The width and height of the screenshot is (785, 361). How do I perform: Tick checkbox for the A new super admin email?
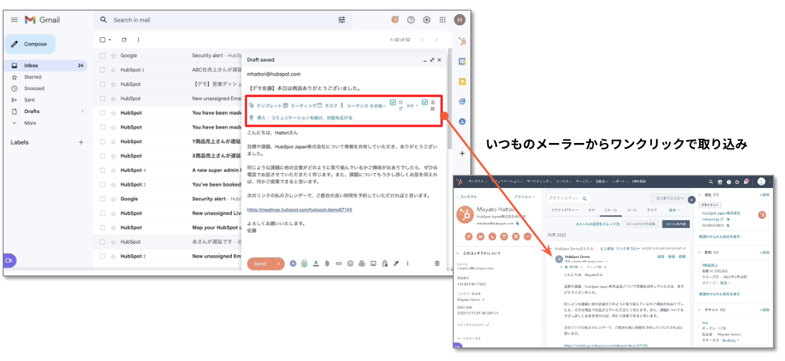tap(102, 170)
